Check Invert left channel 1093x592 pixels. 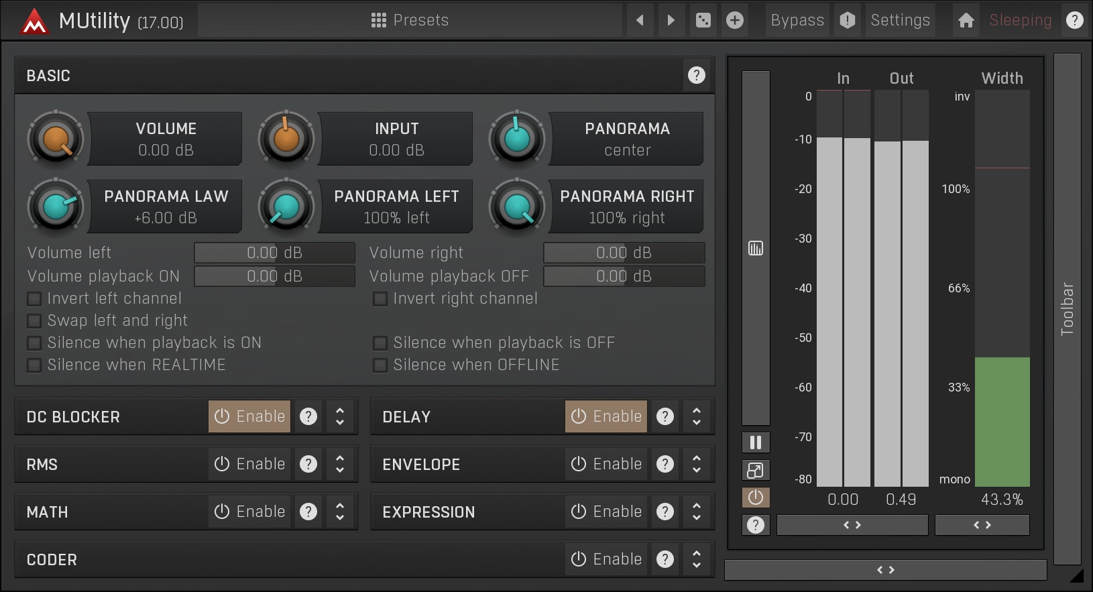point(34,299)
